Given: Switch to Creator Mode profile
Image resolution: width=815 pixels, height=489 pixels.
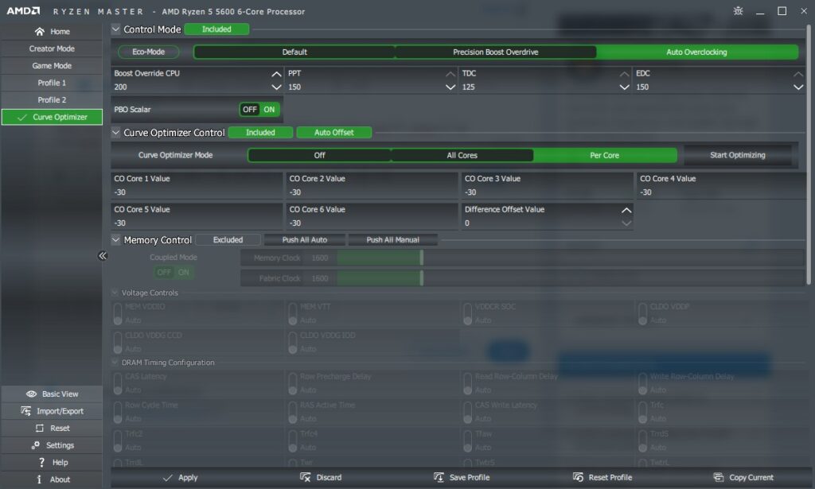Looking at the screenshot, I should [x=52, y=49].
